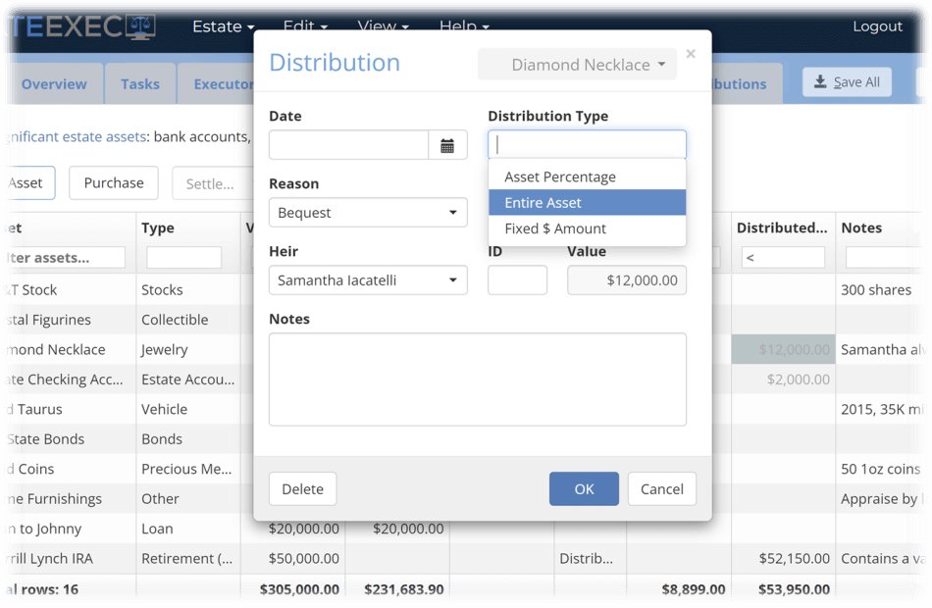The image size is (932, 608).
Task: Close the Distribution dialog with the X
Action: (x=691, y=53)
